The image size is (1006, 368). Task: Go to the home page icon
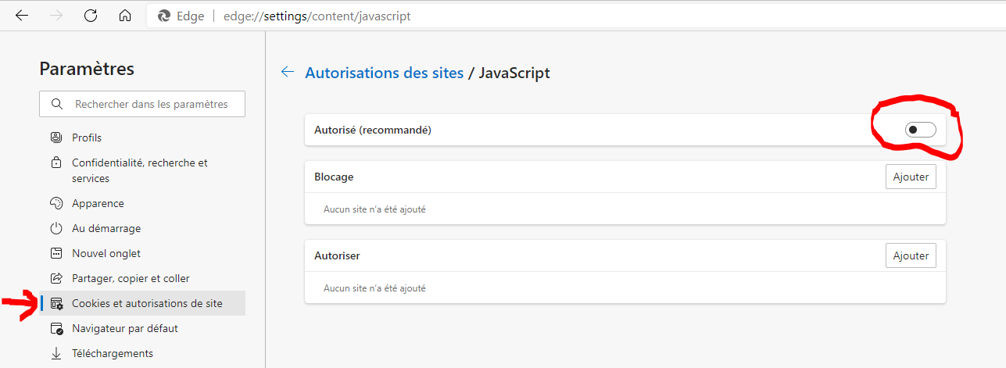[125, 16]
